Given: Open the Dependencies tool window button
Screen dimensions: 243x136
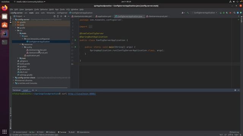Looking at the screenshot, I should click(83, 132).
